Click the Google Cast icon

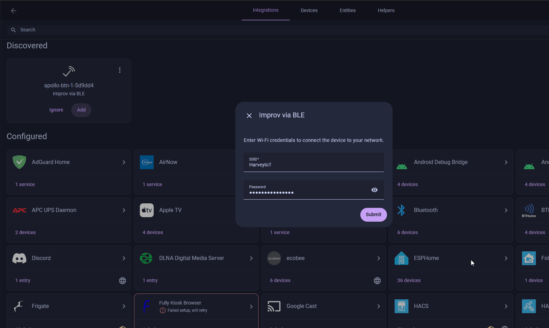coord(274,306)
